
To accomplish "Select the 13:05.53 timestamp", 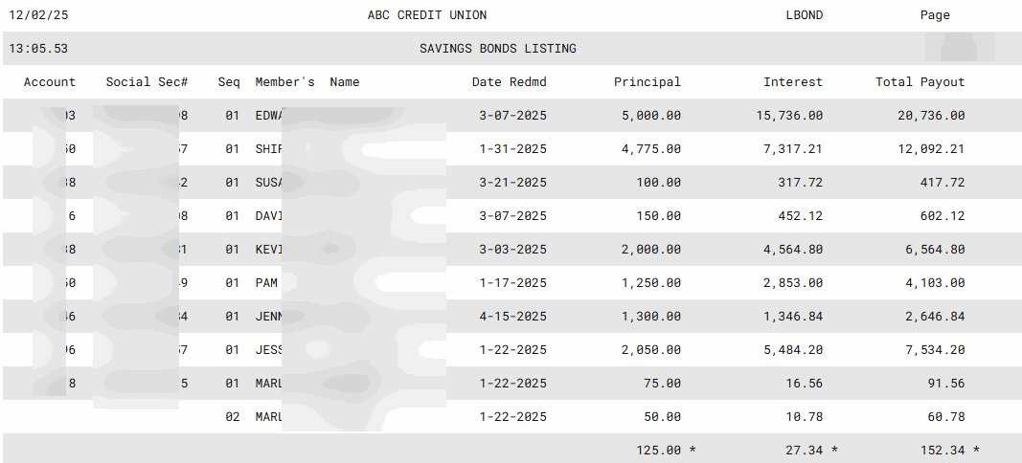I will click(x=38, y=49).
